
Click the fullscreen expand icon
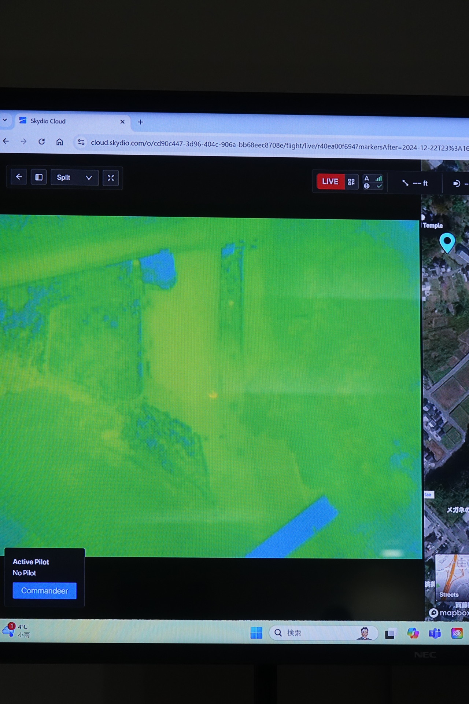tap(111, 178)
